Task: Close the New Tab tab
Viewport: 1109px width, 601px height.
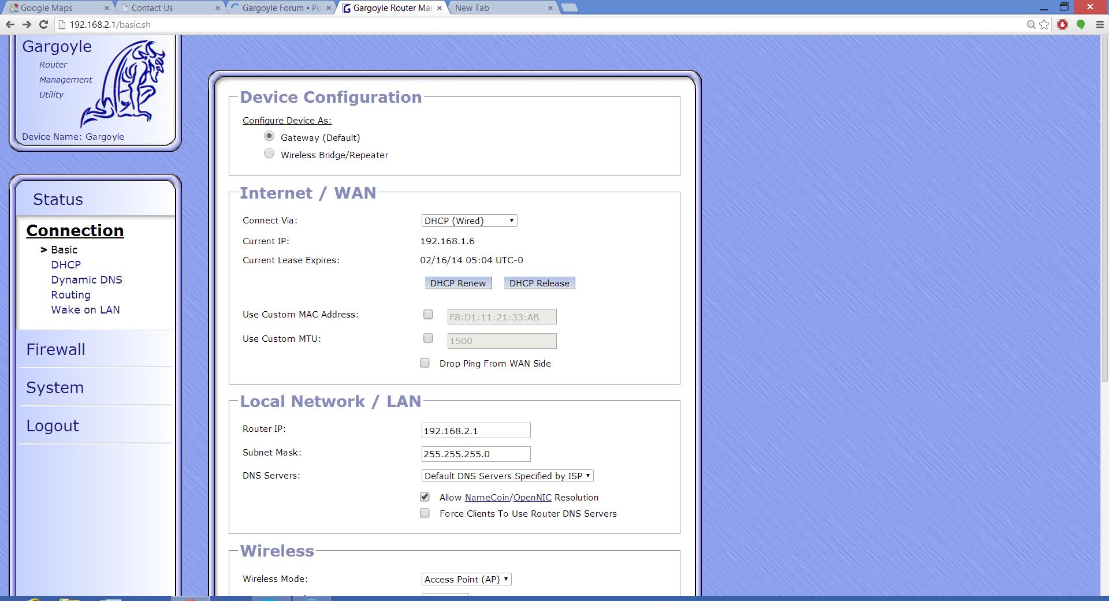Action: [550, 8]
